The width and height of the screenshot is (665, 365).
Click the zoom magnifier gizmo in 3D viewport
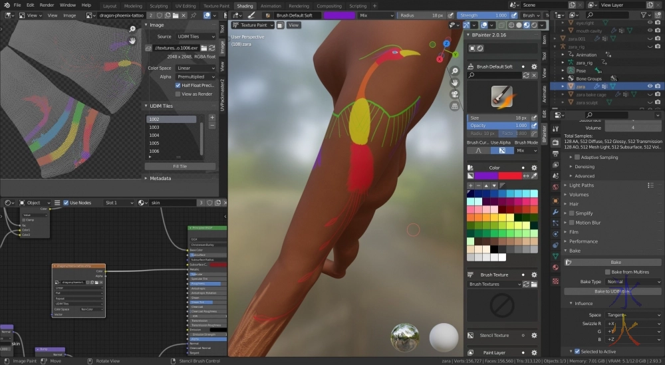point(455,71)
